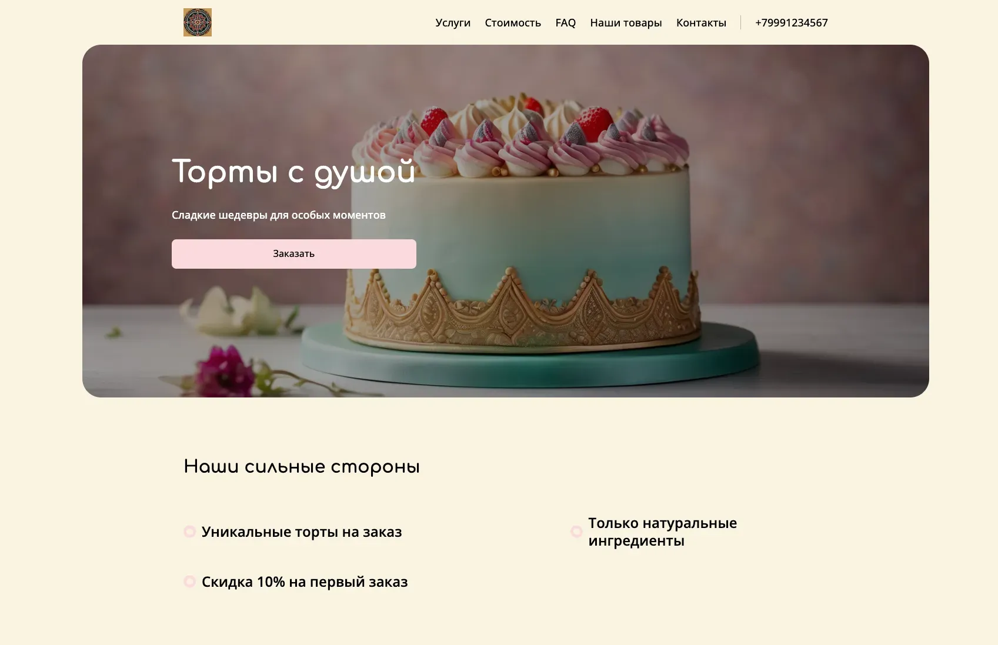
Task: Click the text Скидка 10% на первый заказ
Action: (305, 582)
